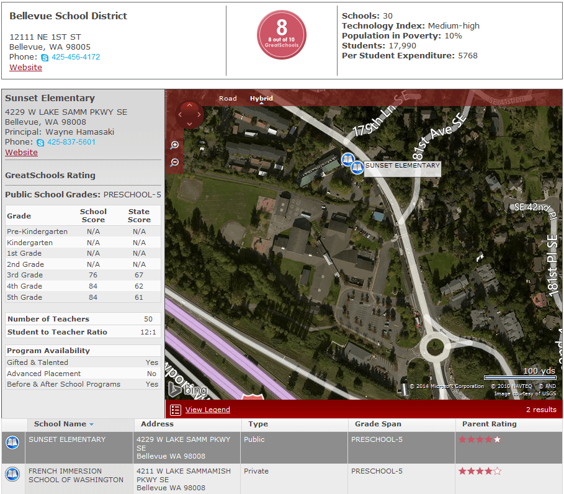
Task: Click the Per Student Expenditure value
Action: tap(468, 56)
